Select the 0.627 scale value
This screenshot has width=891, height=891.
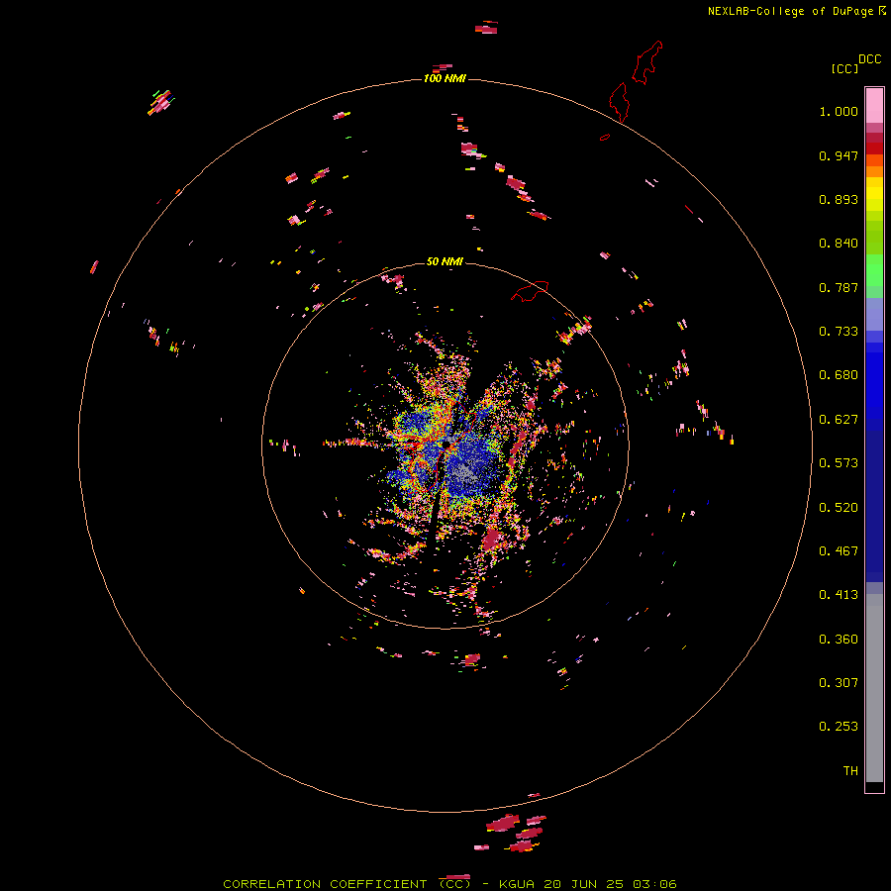839,420
